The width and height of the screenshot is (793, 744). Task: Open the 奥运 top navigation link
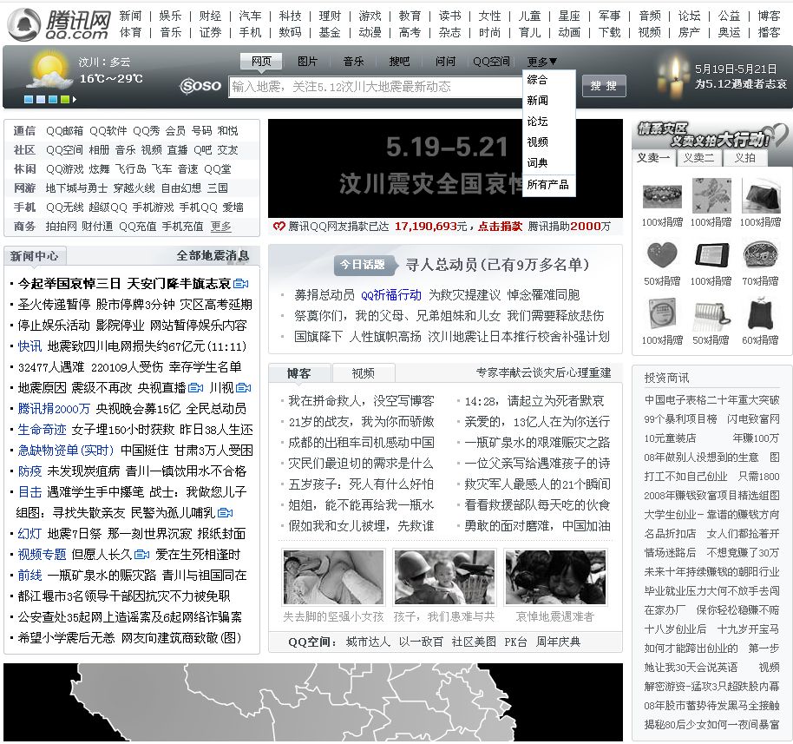click(x=730, y=32)
